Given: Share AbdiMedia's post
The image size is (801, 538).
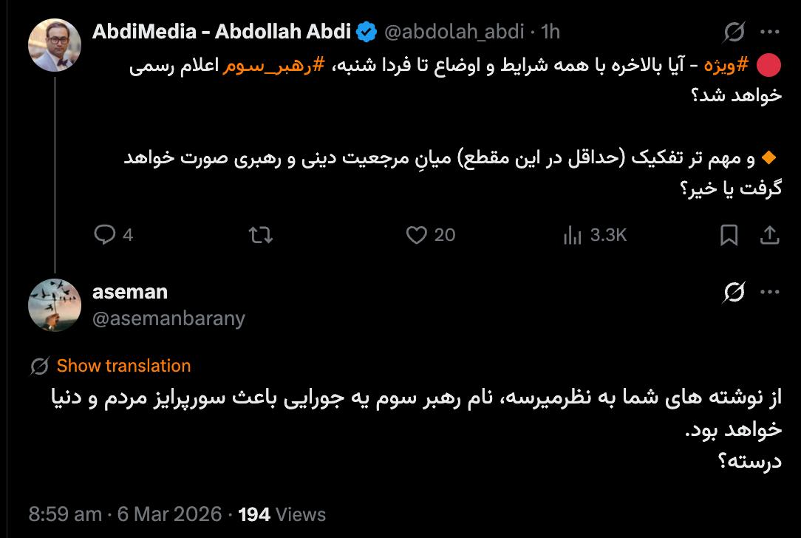Looking at the screenshot, I should (x=769, y=235).
